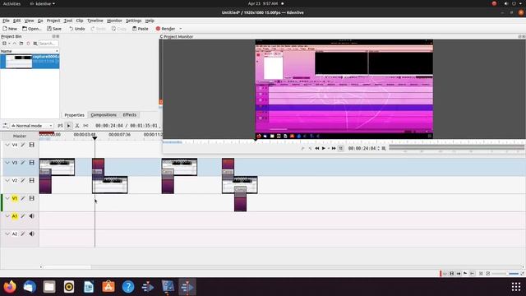Click the Search field in Project Bin
Viewport: 526px width, 296px height.
coord(48,44)
